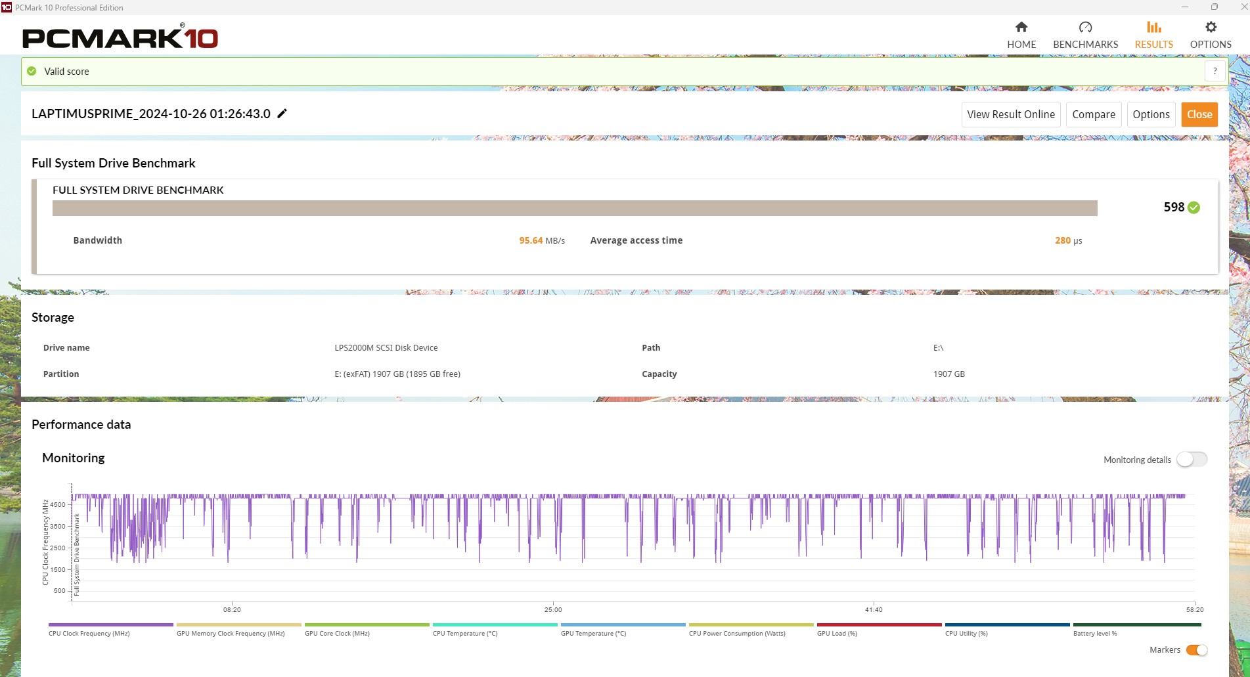Open the question mark help button
Screen dimensions: 1250x677
(x=1215, y=71)
